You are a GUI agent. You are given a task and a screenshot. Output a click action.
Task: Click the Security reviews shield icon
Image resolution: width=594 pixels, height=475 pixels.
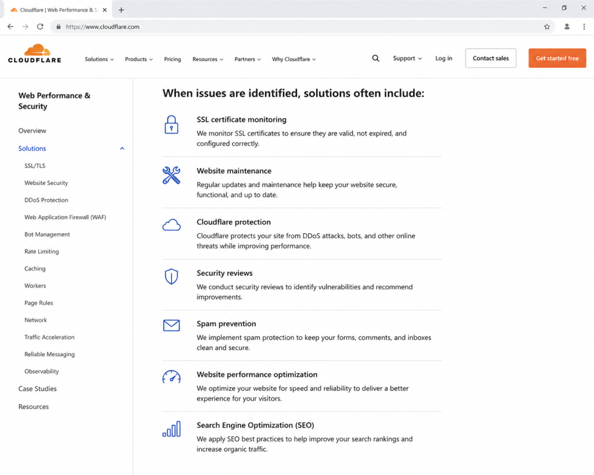pos(171,277)
